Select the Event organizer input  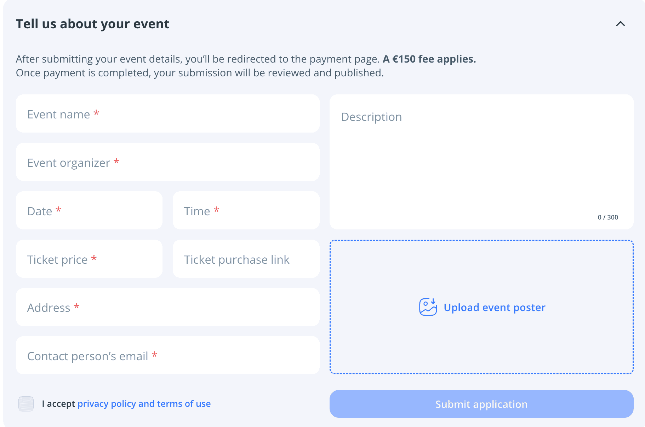coord(168,162)
